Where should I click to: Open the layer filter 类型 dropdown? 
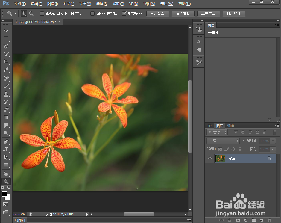point(217,132)
